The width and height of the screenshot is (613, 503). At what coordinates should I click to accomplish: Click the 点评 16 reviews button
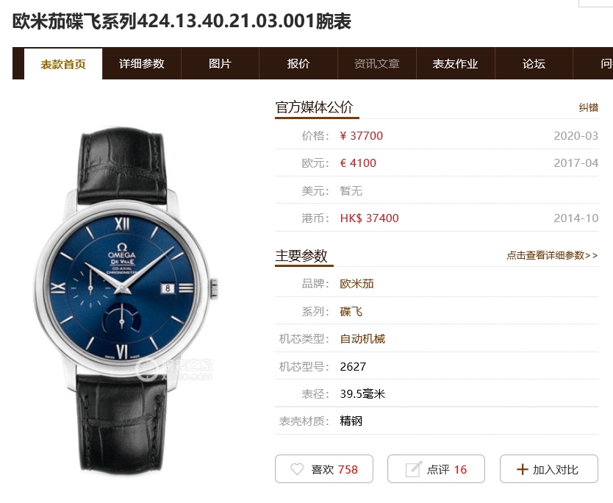tap(437, 469)
